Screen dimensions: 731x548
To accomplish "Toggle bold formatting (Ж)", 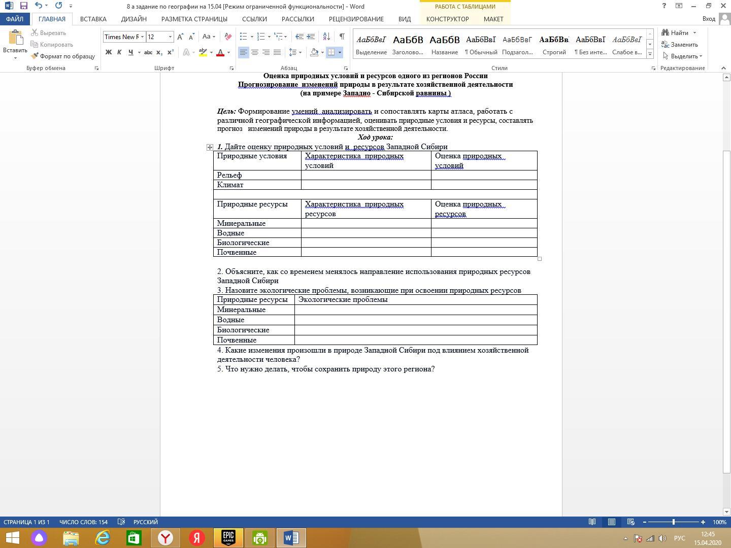I will click(108, 52).
